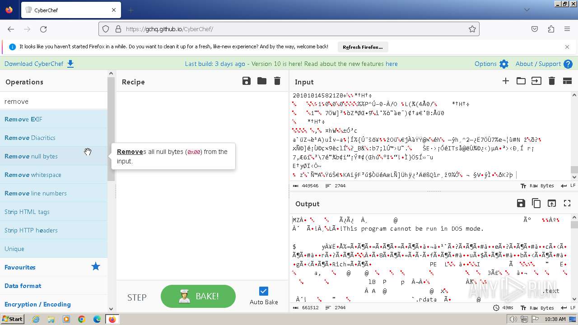The height and width of the screenshot is (325, 578).
Task: Save the current recipe
Action: (x=247, y=81)
